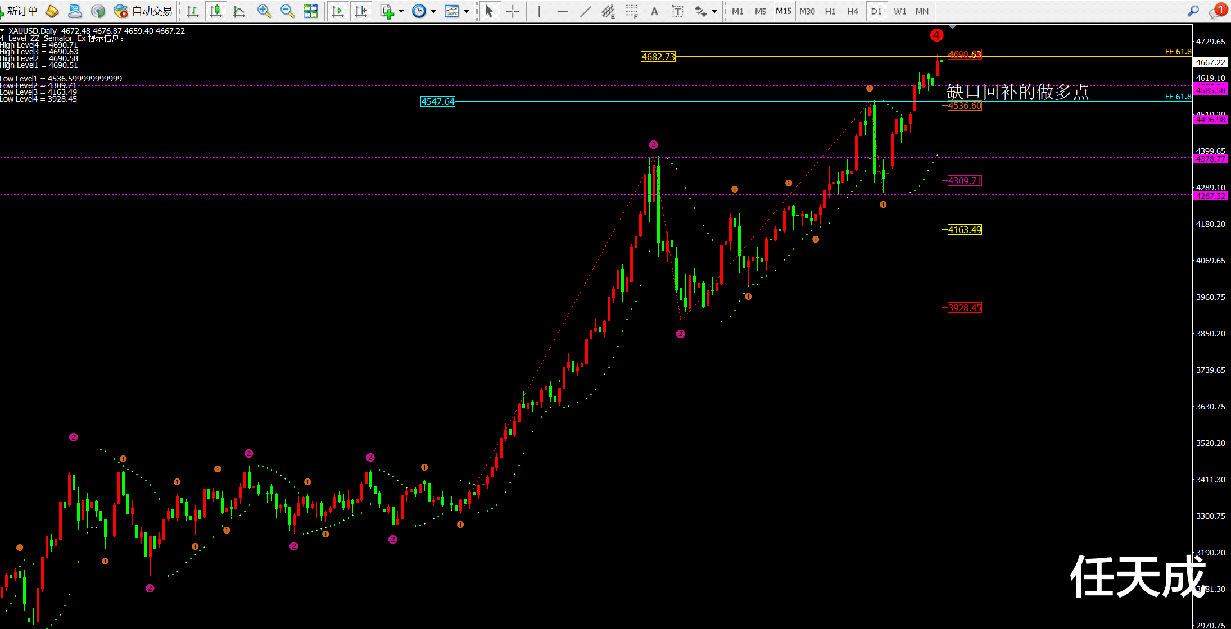Switch chart to bar chart mode
Image resolution: width=1231 pixels, height=629 pixels.
[x=193, y=11]
